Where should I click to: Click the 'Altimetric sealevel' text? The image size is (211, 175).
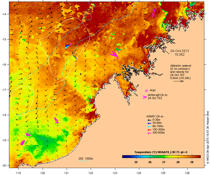[181, 66]
